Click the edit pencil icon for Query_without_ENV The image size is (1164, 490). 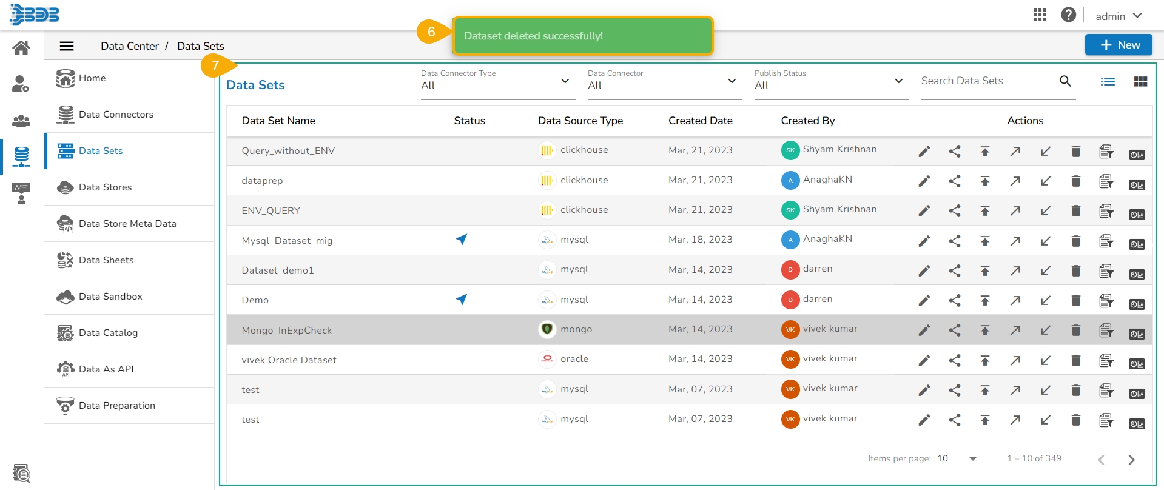point(924,151)
